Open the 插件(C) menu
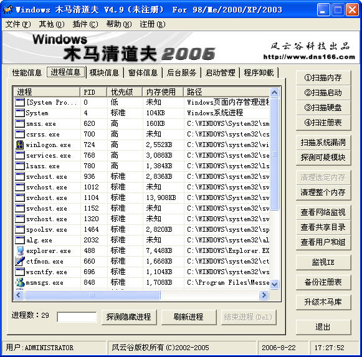Image resolution: width=362 pixels, height=357 pixels. pos(85,24)
